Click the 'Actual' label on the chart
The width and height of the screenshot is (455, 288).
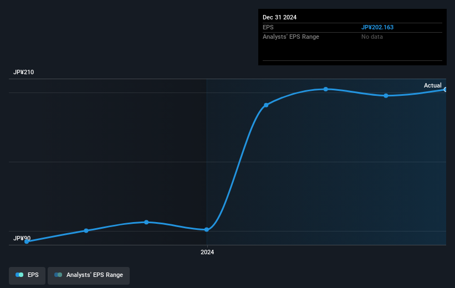432,85
